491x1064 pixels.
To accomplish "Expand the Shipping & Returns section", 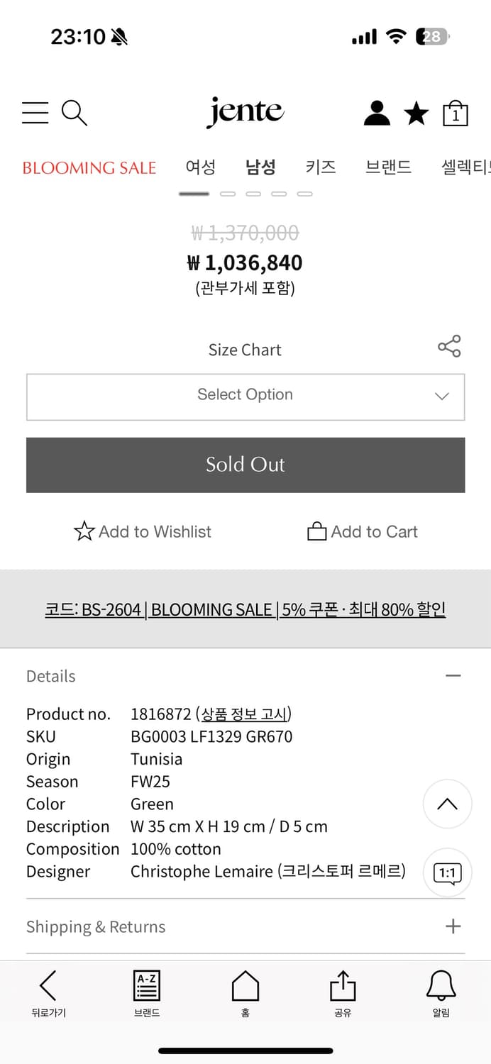I will [453, 926].
